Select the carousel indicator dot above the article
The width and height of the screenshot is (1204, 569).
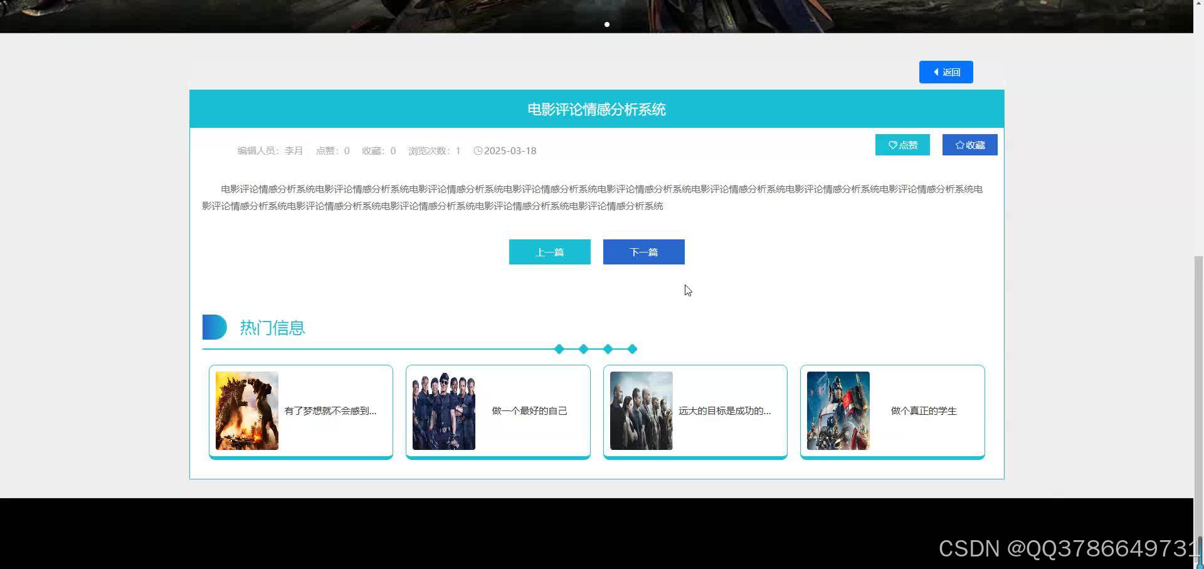coord(606,24)
